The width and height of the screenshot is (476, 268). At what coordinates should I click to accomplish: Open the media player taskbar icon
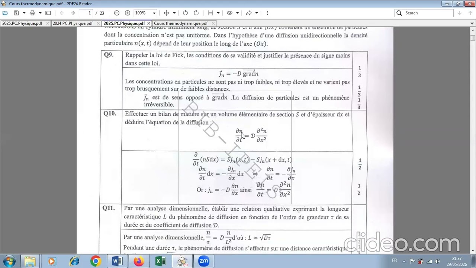coord(52,261)
